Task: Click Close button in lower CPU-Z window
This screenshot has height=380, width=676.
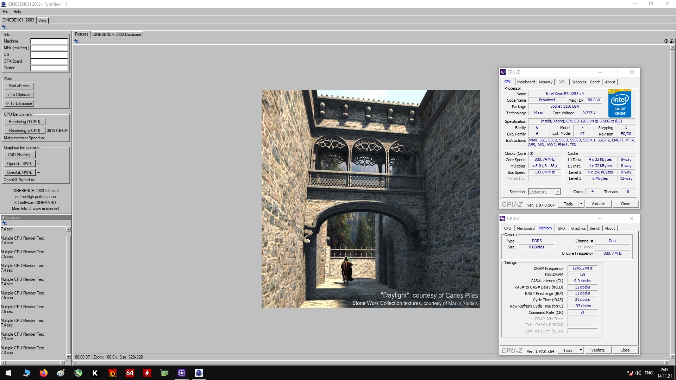Action: 625,350
